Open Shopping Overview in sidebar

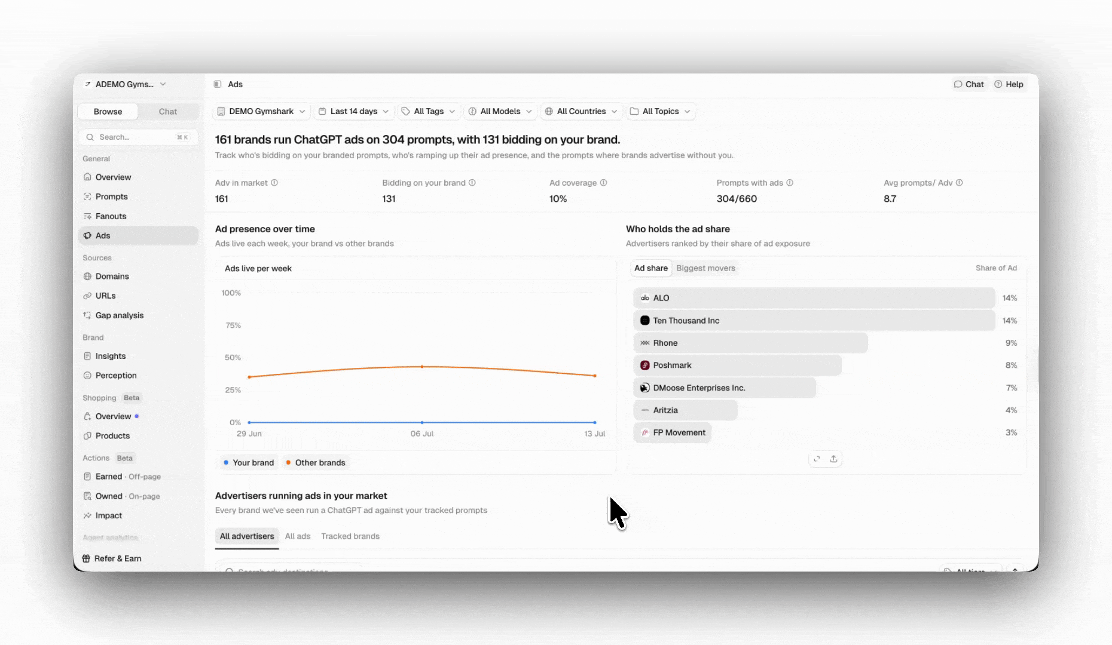tap(138, 416)
